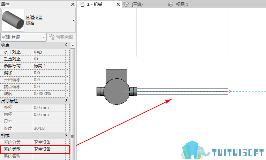Close the 1 - 机械 view tab

point(118,5)
